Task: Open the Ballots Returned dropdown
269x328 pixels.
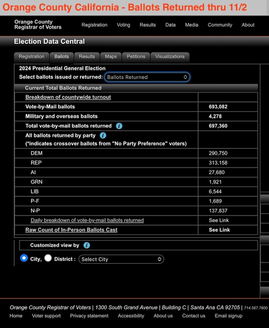Action: point(147,77)
